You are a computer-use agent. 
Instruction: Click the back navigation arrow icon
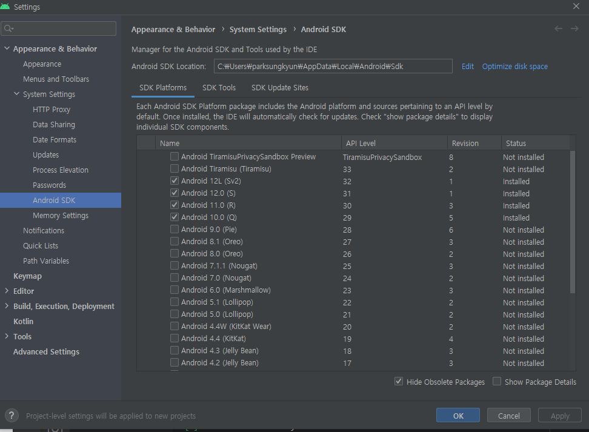[558, 29]
